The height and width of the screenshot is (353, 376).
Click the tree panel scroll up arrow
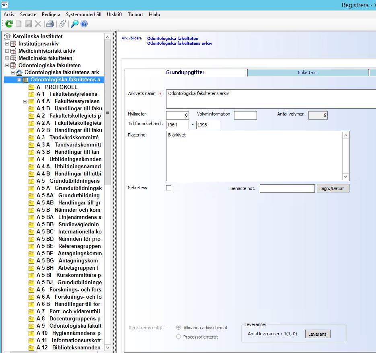[x=107, y=37]
